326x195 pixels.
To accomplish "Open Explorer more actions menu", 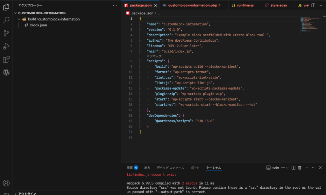I will [x=115, y=5].
